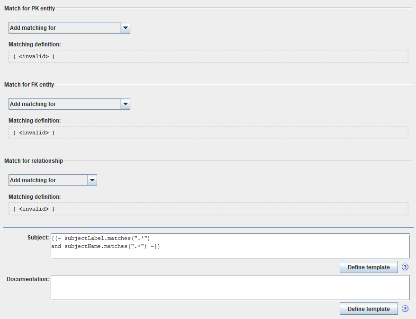Click the help icon beside Subject's Define template

pyautogui.click(x=405, y=267)
